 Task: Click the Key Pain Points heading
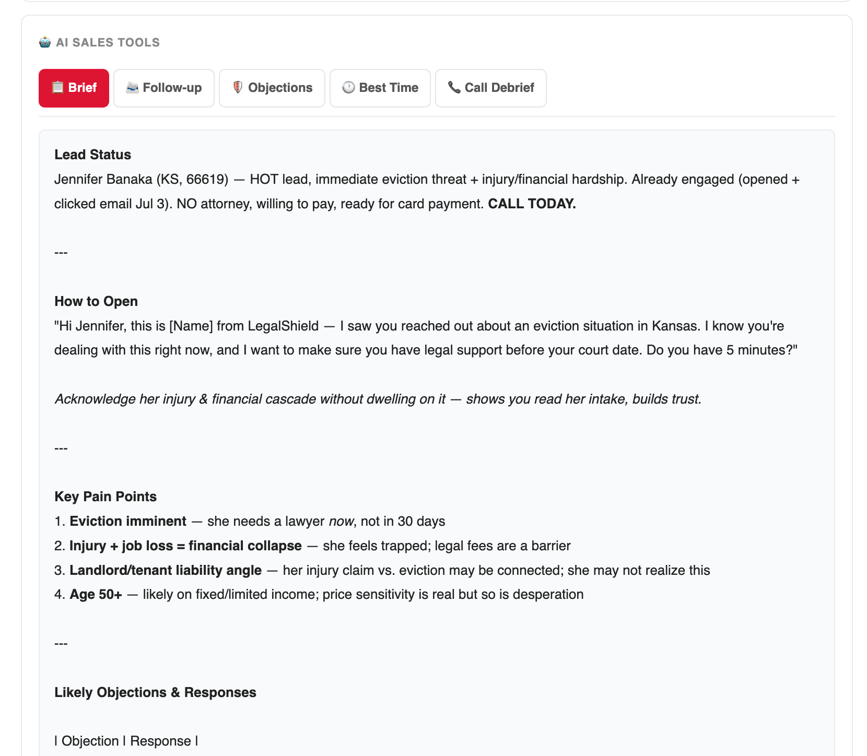coord(106,497)
